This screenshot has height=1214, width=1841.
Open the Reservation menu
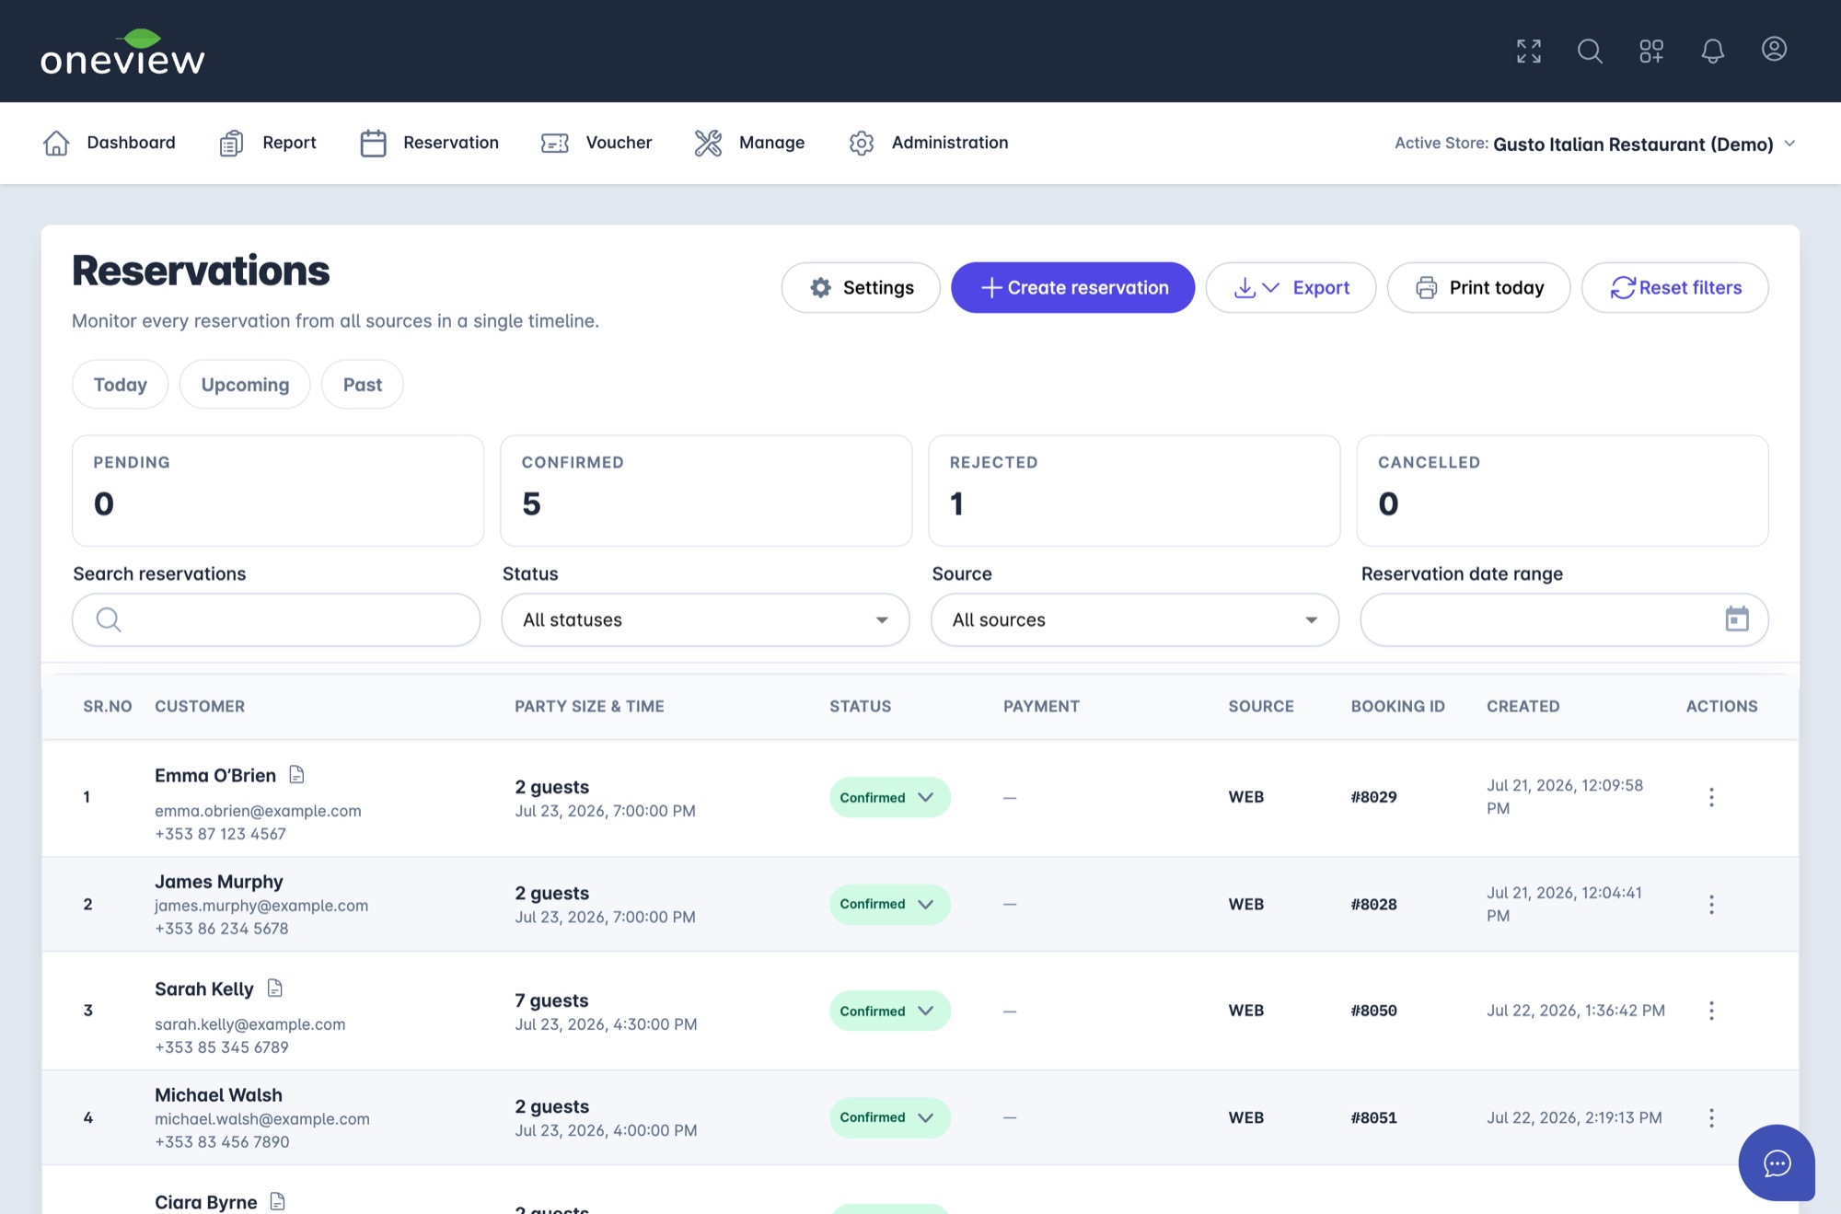pyautogui.click(x=429, y=143)
